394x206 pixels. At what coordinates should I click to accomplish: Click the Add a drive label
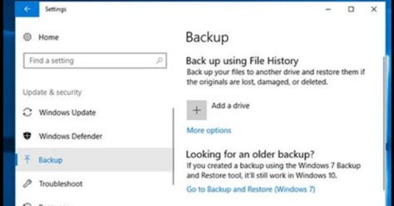(230, 106)
